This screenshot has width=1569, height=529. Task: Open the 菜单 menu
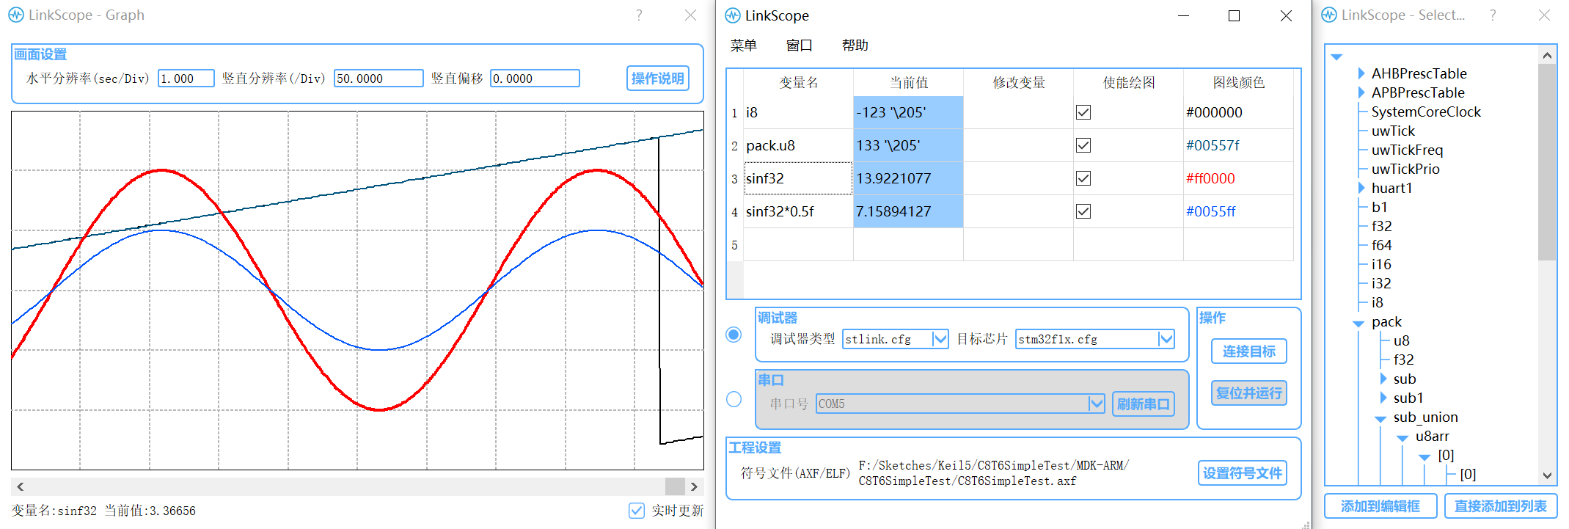coord(744,45)
